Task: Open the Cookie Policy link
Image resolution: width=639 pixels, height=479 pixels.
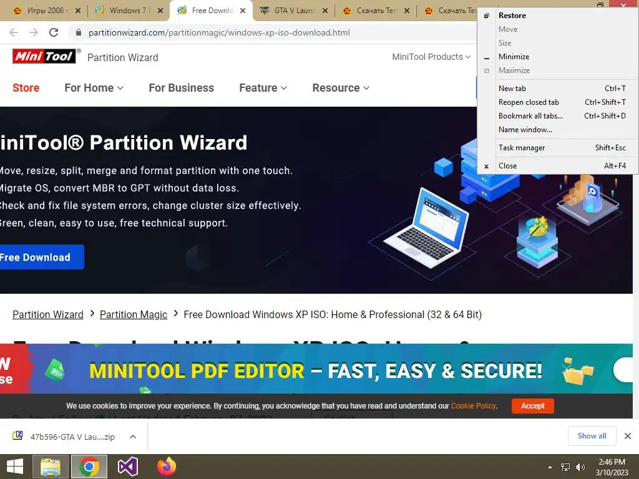Action: (x=473, y=405)
